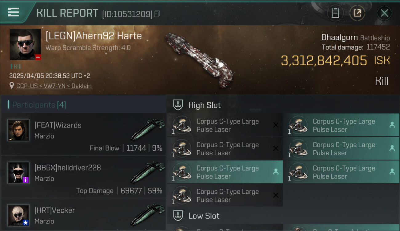Open helldriver228's Top Damage participant row
This screenshot has height=231, width=400.
pyautogui.click(x=83, y=177)
